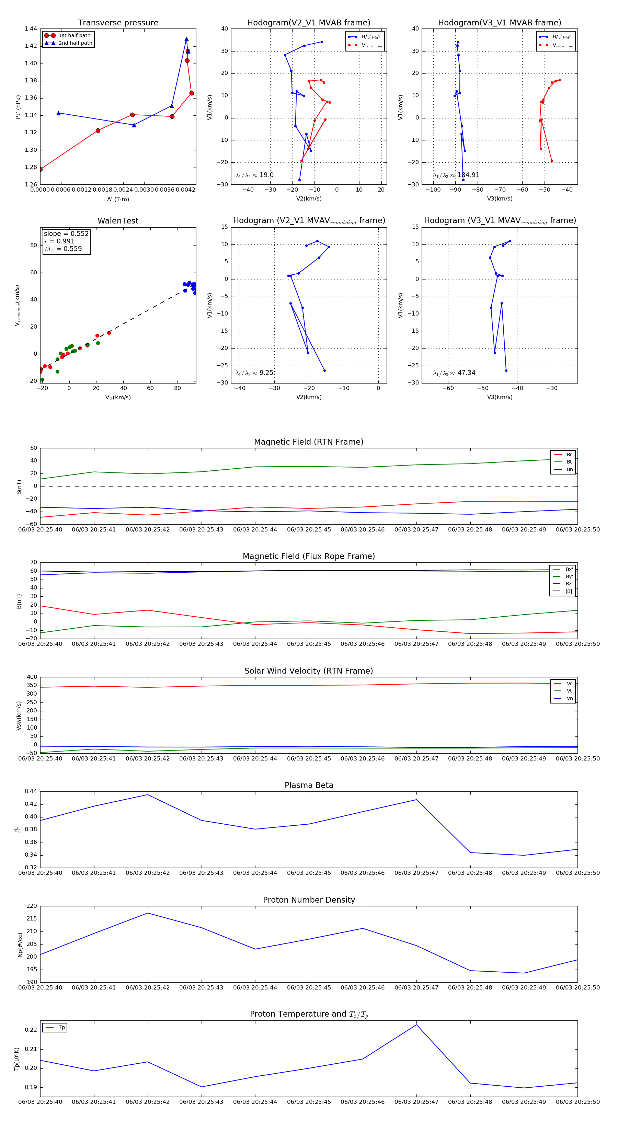Click the 'Plasma Beta' panel title
The width and height of the screenshot is (618, 1133).
click(309, 785)
